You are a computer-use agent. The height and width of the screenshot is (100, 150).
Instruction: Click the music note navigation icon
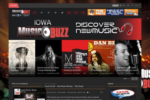coord(55,13)
